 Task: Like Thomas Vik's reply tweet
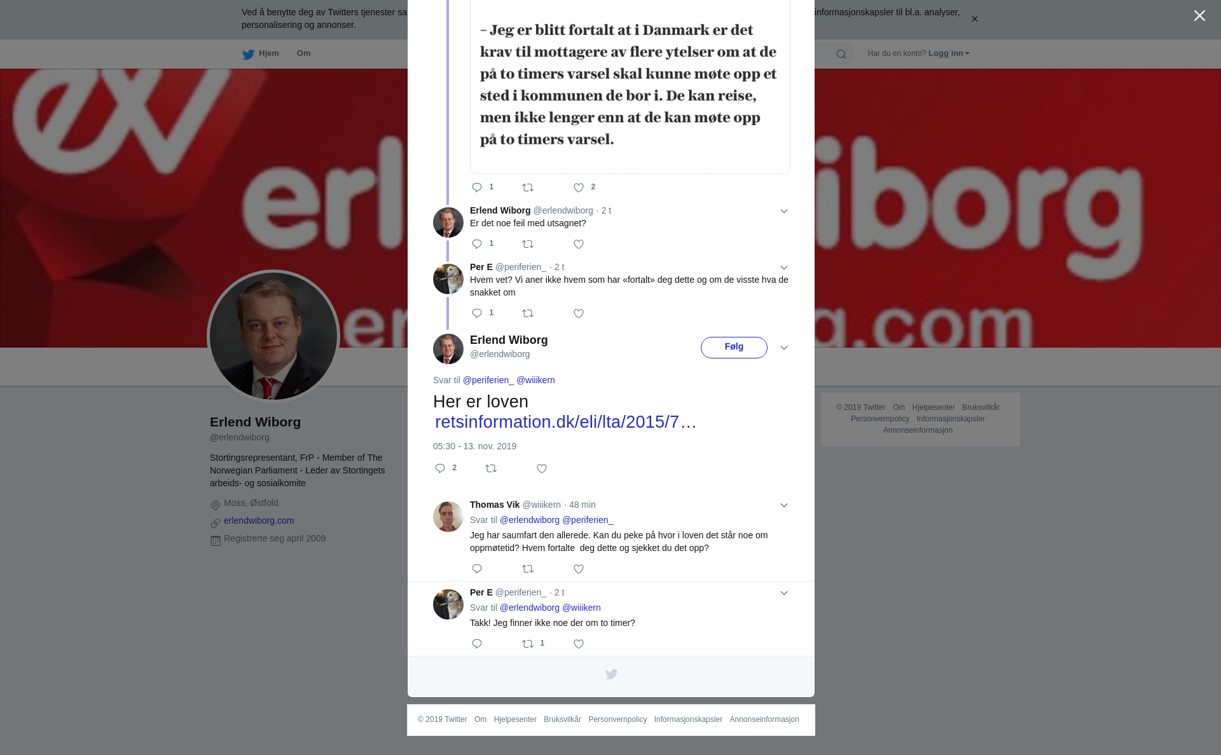[x=579, y=569]
